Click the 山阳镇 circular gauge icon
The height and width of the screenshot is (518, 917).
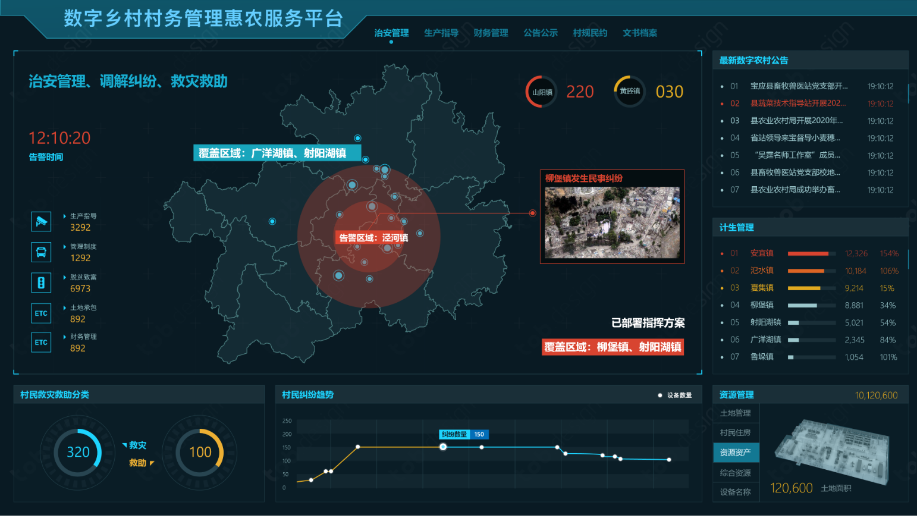pos(541,92)
